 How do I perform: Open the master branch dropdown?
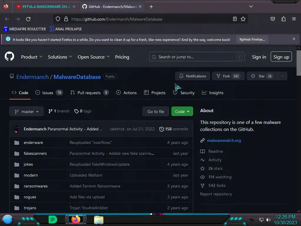coord(26,112)
